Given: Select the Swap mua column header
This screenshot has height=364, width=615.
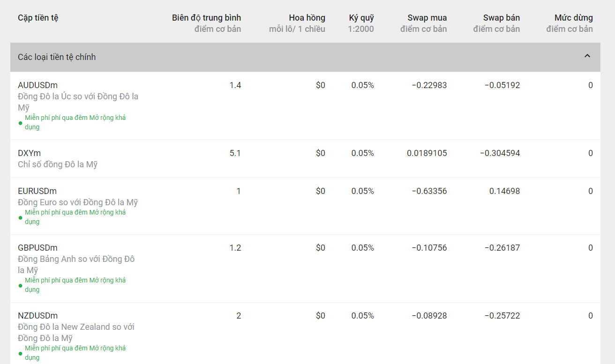Looking at the screenshot, I should 427,18.
